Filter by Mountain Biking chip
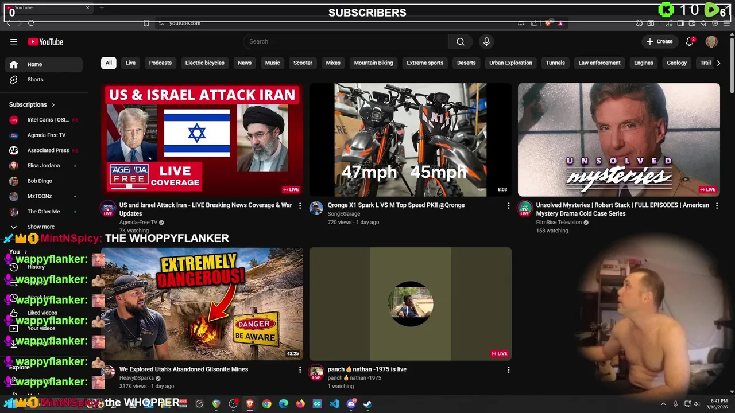735x413 pixels. [x=374, y=63]
